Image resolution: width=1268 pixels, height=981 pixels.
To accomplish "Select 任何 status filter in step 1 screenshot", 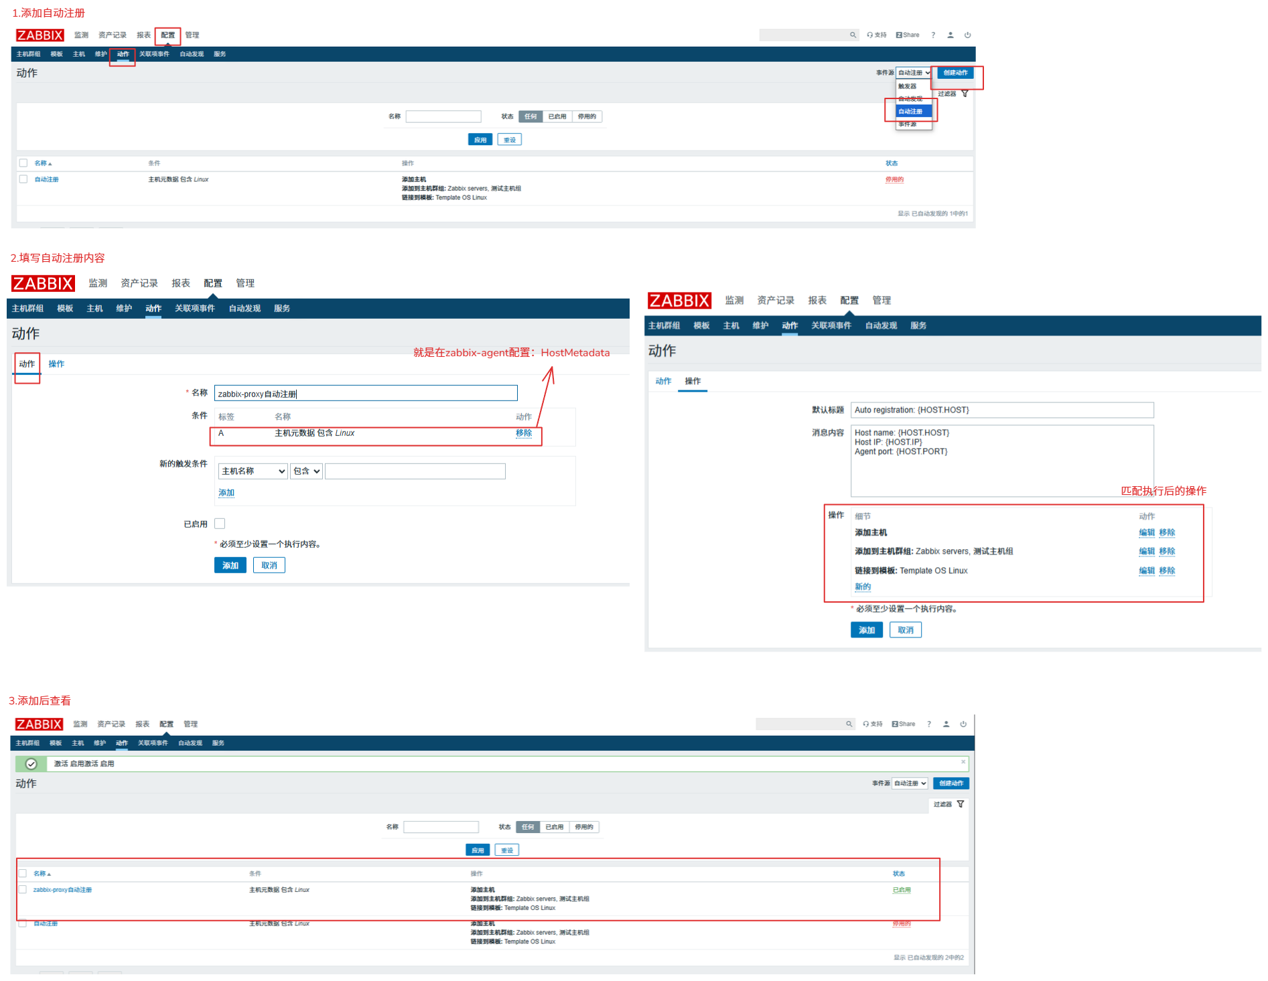I will 531,117.
